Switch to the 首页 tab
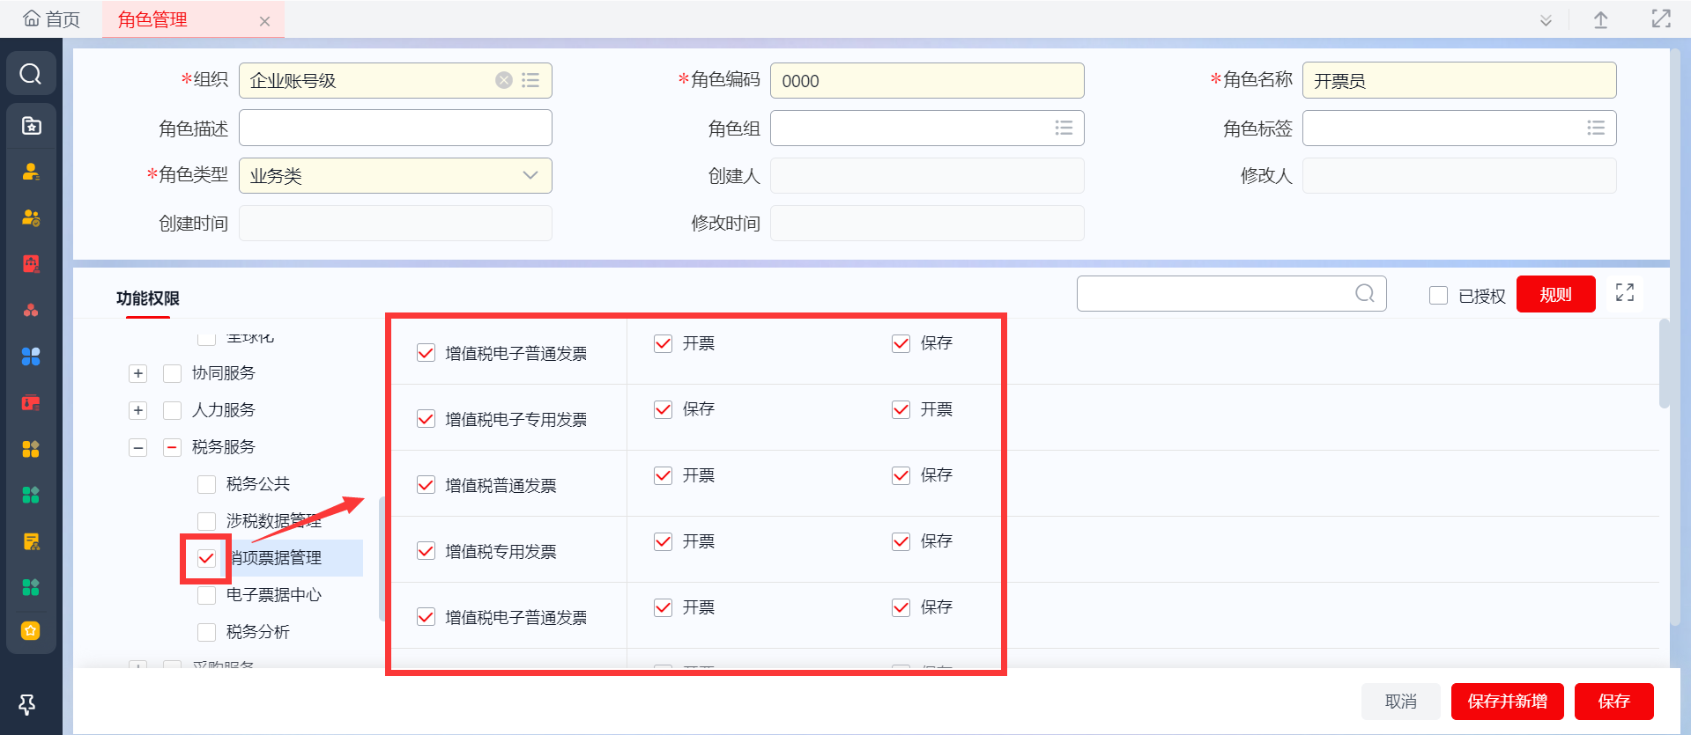The image size is (1691, 735). (52, 19)
